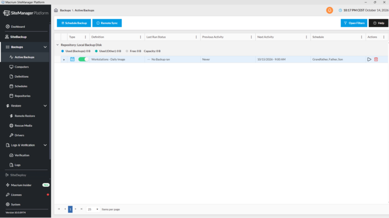The image size is (389, 218).
Task: Click the Computers monitor icon
Action: point(11,67)
